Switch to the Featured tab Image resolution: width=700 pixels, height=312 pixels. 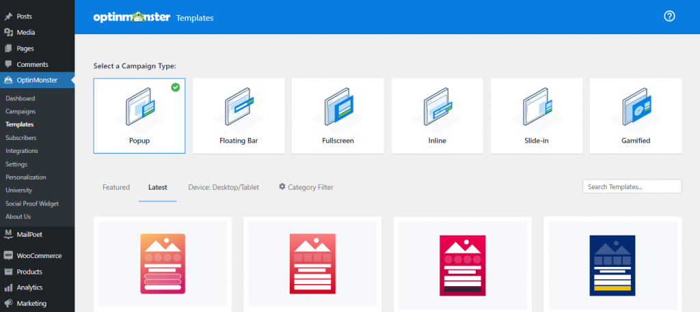pyautogui.click(x=116, y=187)
